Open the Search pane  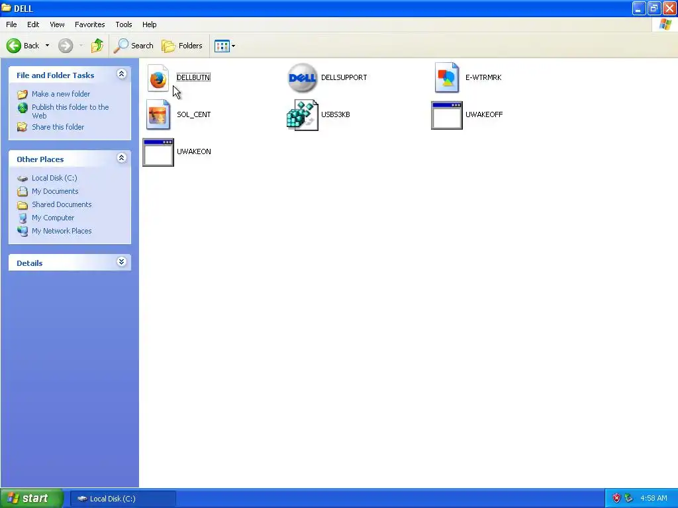(133, 46)
